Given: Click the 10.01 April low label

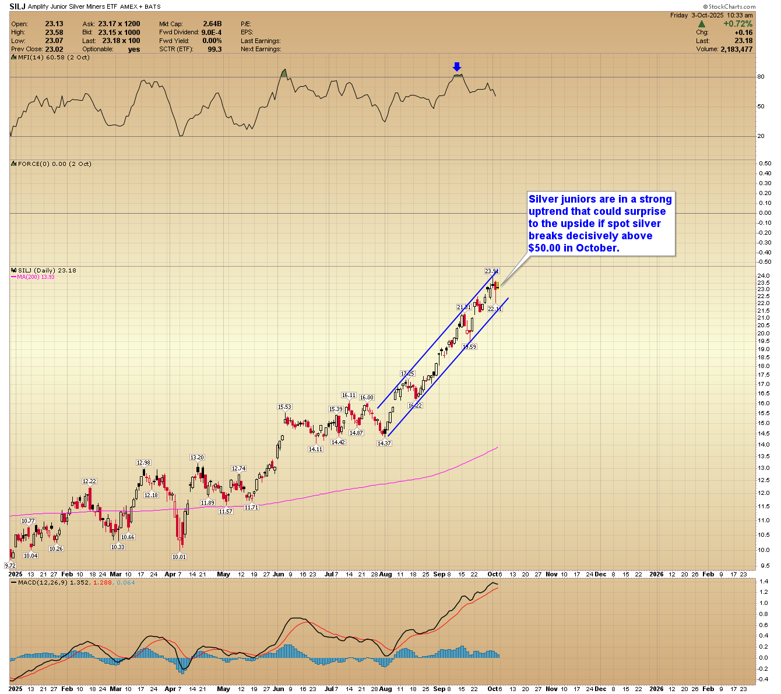Looking at the screenshot, I should [x=179, y=557].
